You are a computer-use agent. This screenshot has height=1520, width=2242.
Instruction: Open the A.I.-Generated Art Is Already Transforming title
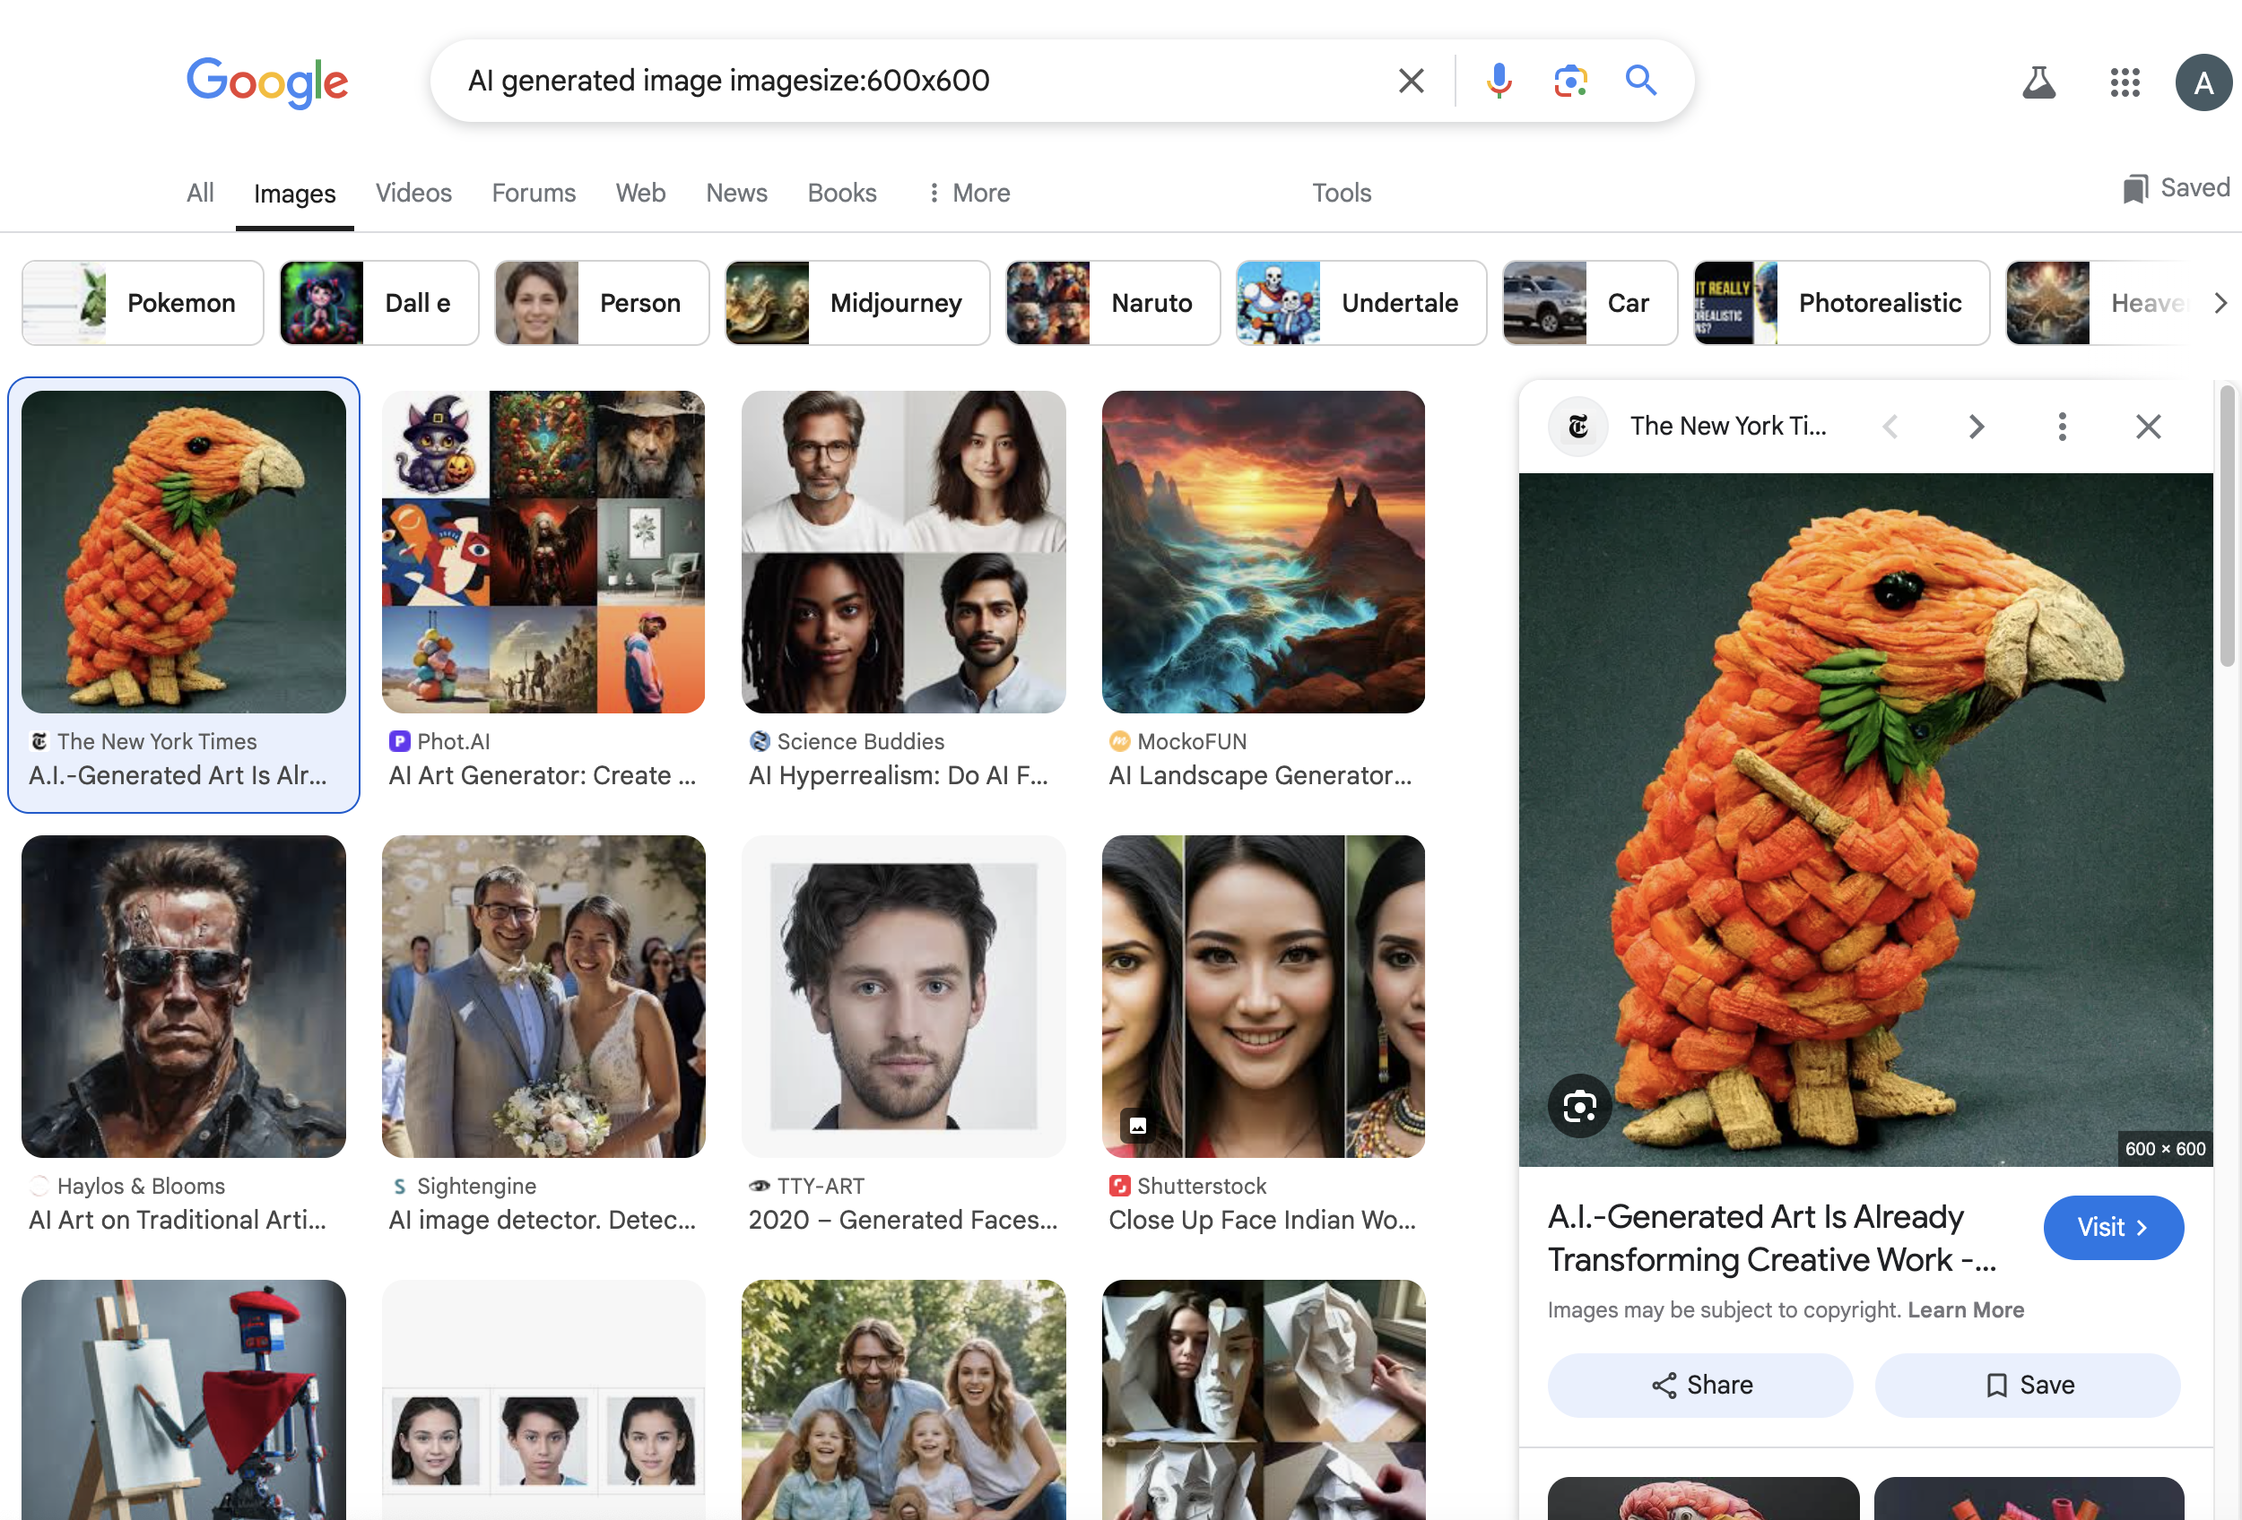click(x=1772, y=1238)
